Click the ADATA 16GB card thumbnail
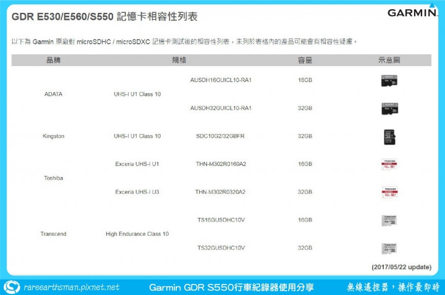This screenshot has width=445, height=295. tap(389, 81)
